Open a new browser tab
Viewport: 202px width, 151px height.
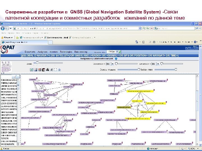pyautogui.click(x=50, y=42)
